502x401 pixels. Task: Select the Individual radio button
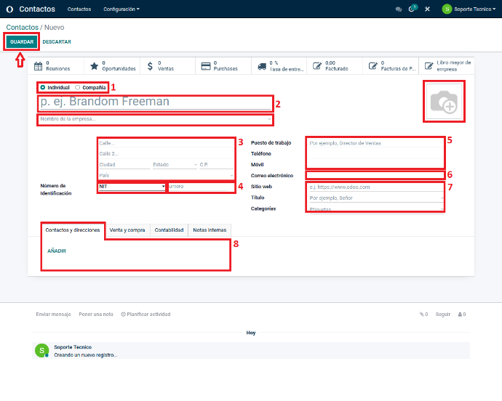(x=43, y=87)
